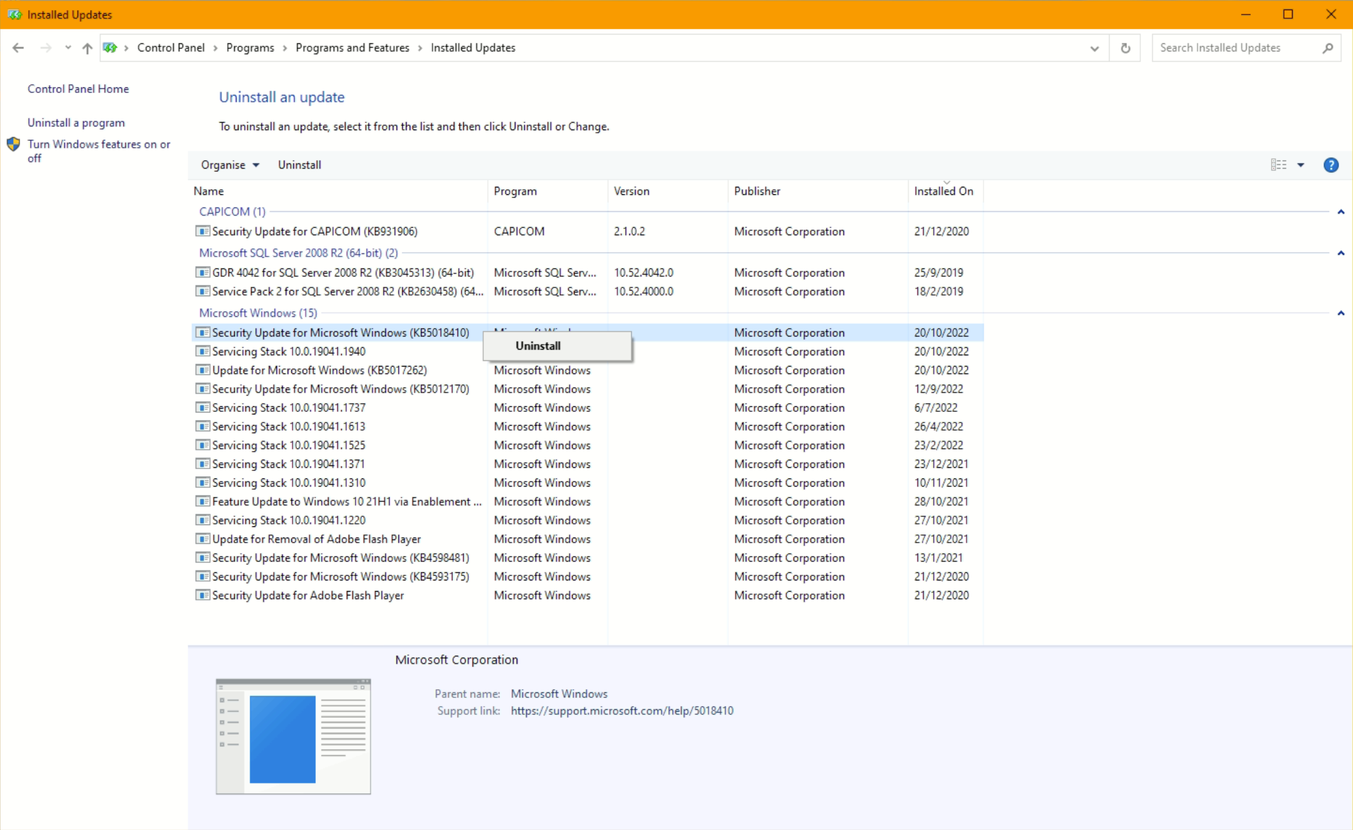Viewport: 1353px width, 830px height.
Task: Click the Up one level arrow
Action: 87,48
